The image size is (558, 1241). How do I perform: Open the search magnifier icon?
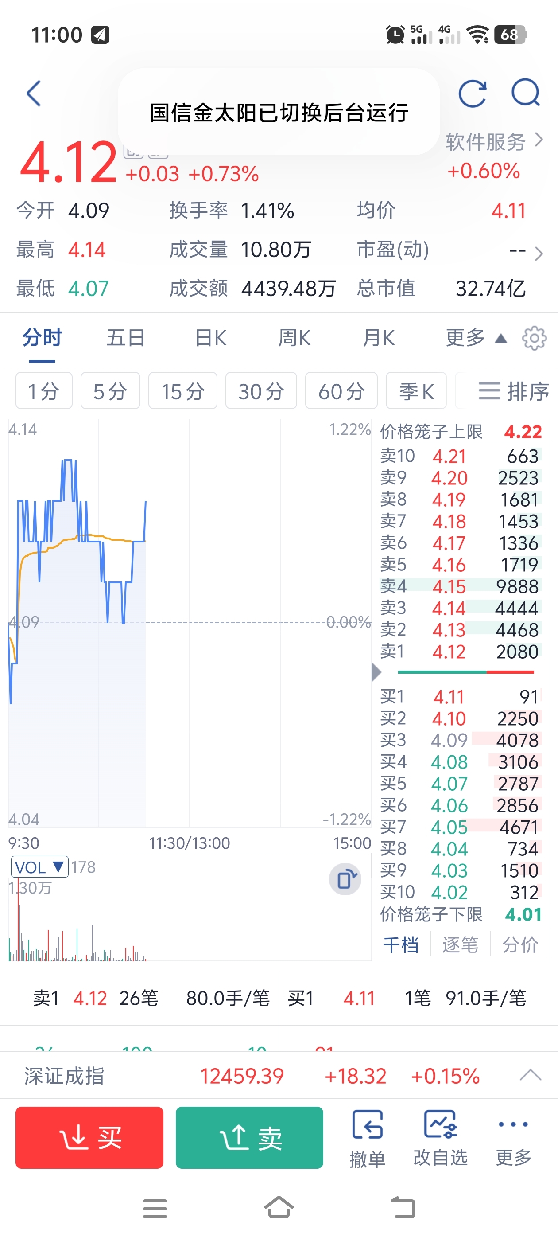[526, 93]
